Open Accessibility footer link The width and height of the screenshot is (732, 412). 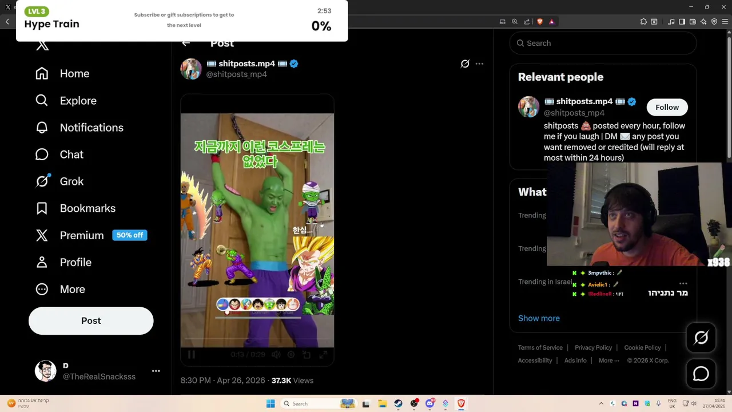[x=535, y=360]
